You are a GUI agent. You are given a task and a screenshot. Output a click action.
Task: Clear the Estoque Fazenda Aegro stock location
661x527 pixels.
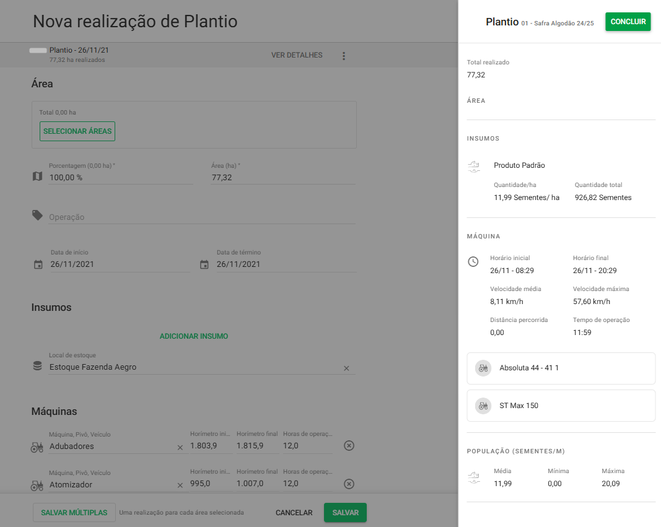(x=346, y=368)
